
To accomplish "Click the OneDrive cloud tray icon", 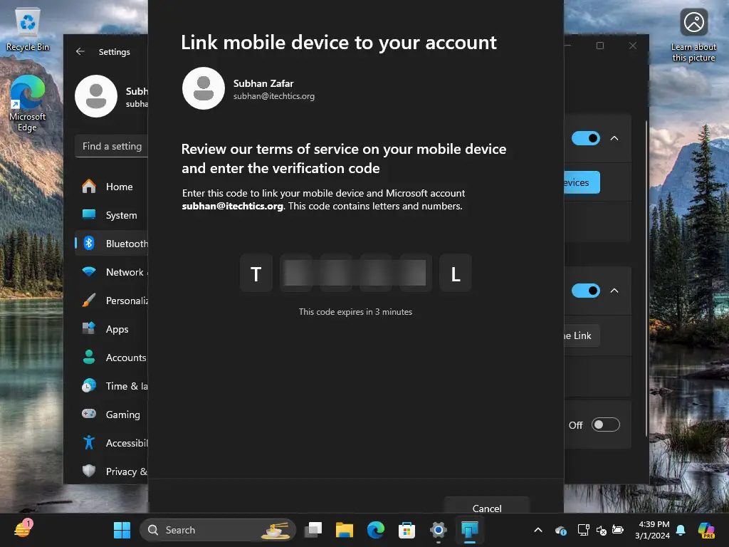I will point(561,530).
